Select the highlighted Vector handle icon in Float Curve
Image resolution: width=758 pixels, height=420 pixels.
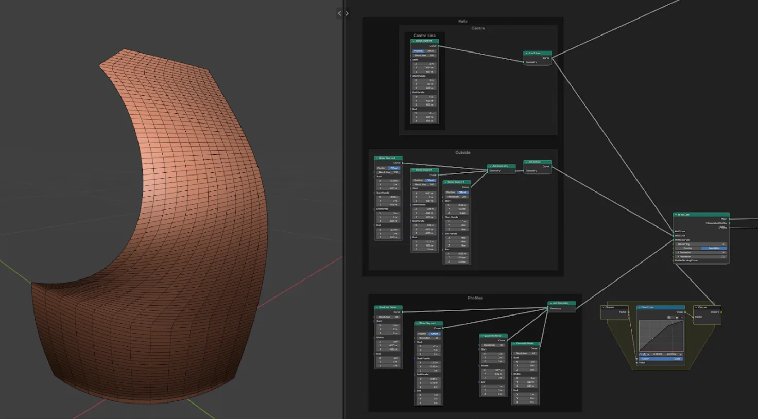644,354
